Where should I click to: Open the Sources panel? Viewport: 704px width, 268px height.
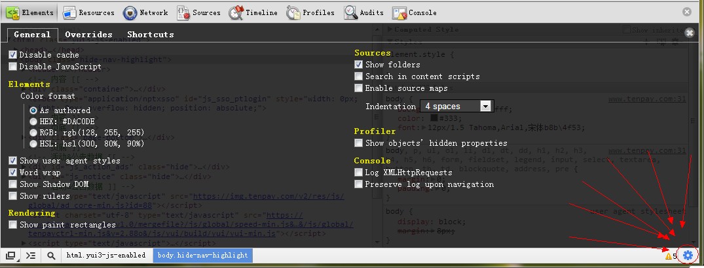[x=198, y=12]
